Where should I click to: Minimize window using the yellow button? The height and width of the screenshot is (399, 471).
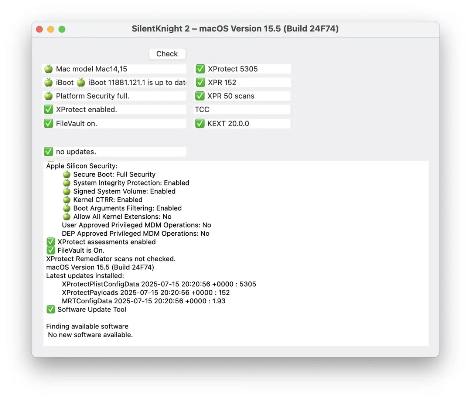pyautogui.click(x=51, y=29)
